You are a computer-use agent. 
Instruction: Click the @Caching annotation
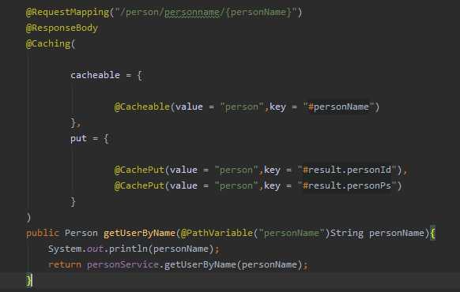click(48, 44)
